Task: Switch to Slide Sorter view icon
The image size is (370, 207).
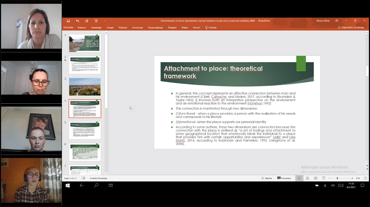Action: pyautogui.click(x=308, y=178)
